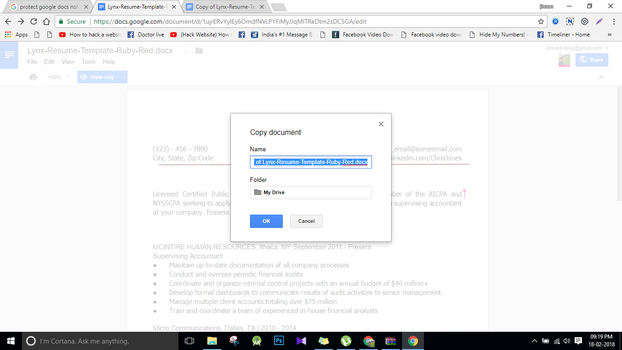This screenshot has height=350, width=622.
Task: Switch to Copy of Lynx-Resume tab
Action: pyautogui.click(x=225, y=7)
